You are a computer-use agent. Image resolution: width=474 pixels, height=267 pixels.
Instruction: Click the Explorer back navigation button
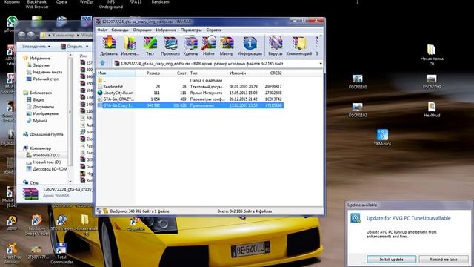21,36
